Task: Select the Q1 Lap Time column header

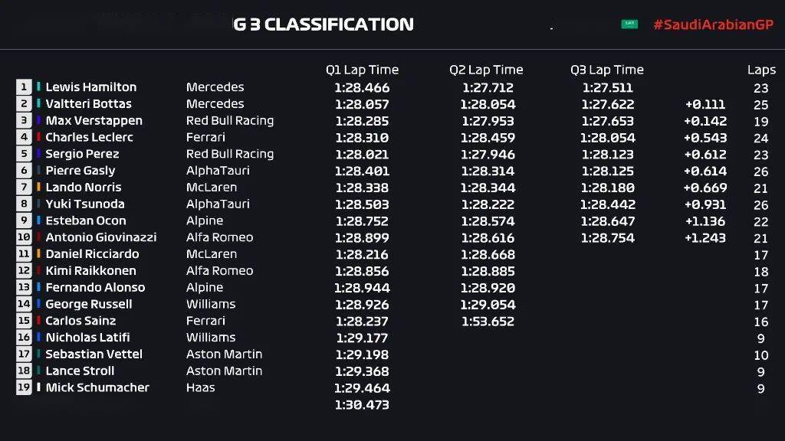Action: [362, 70]
